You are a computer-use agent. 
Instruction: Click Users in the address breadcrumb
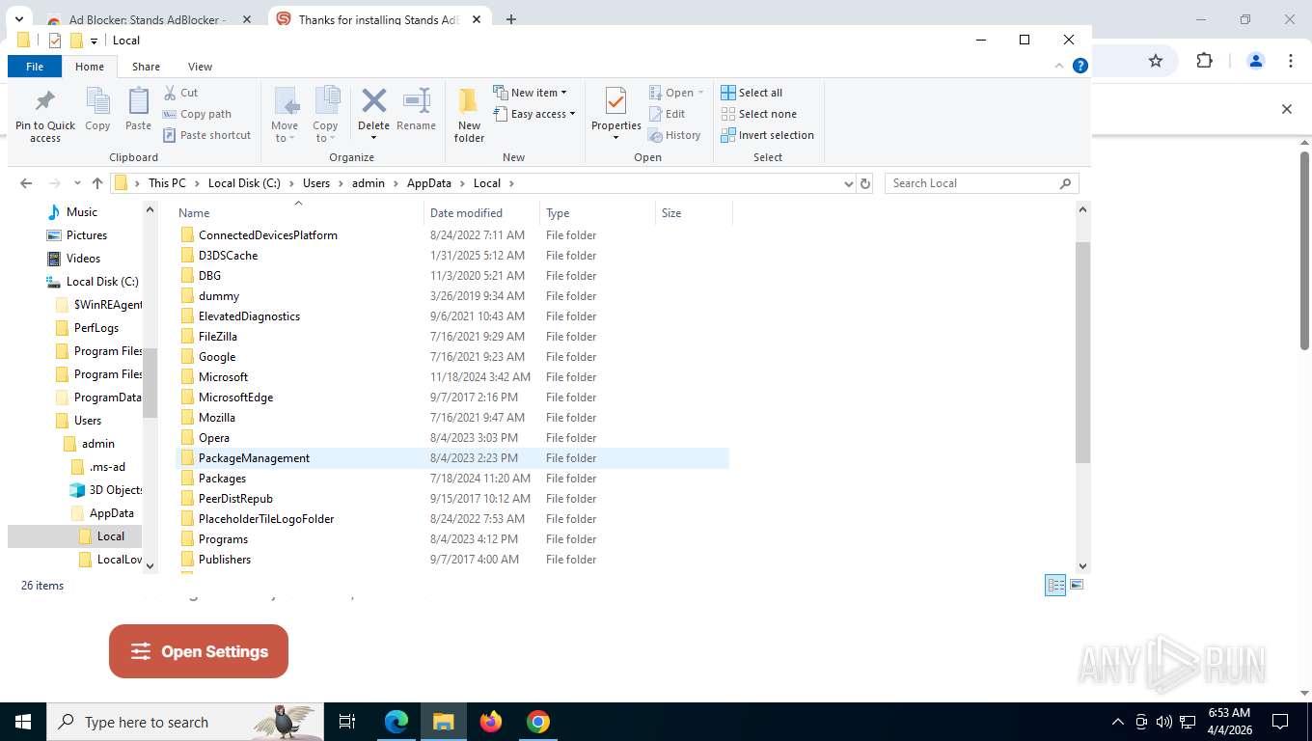[x=316, y=183]
